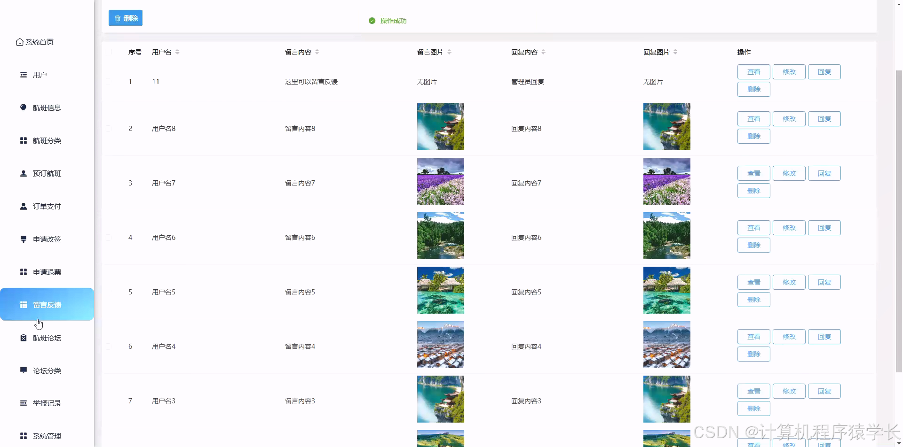The image size is (903, 447).
Task: Click 回复 button for 用户名5
Action: (824, 282)
